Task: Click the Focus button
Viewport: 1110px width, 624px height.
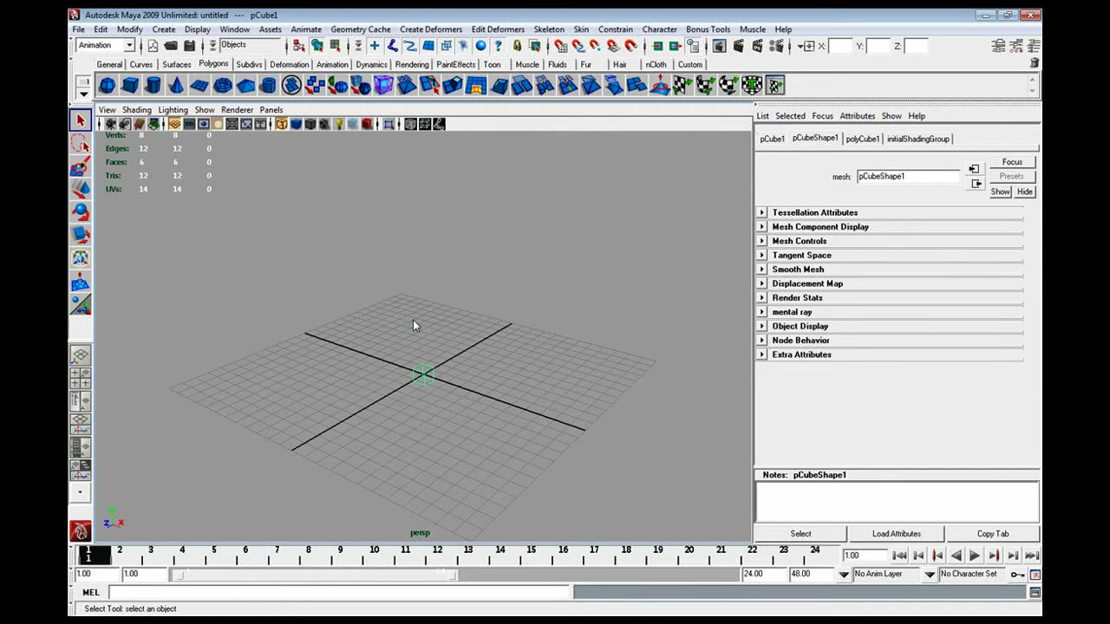Action: (1012, 162)
